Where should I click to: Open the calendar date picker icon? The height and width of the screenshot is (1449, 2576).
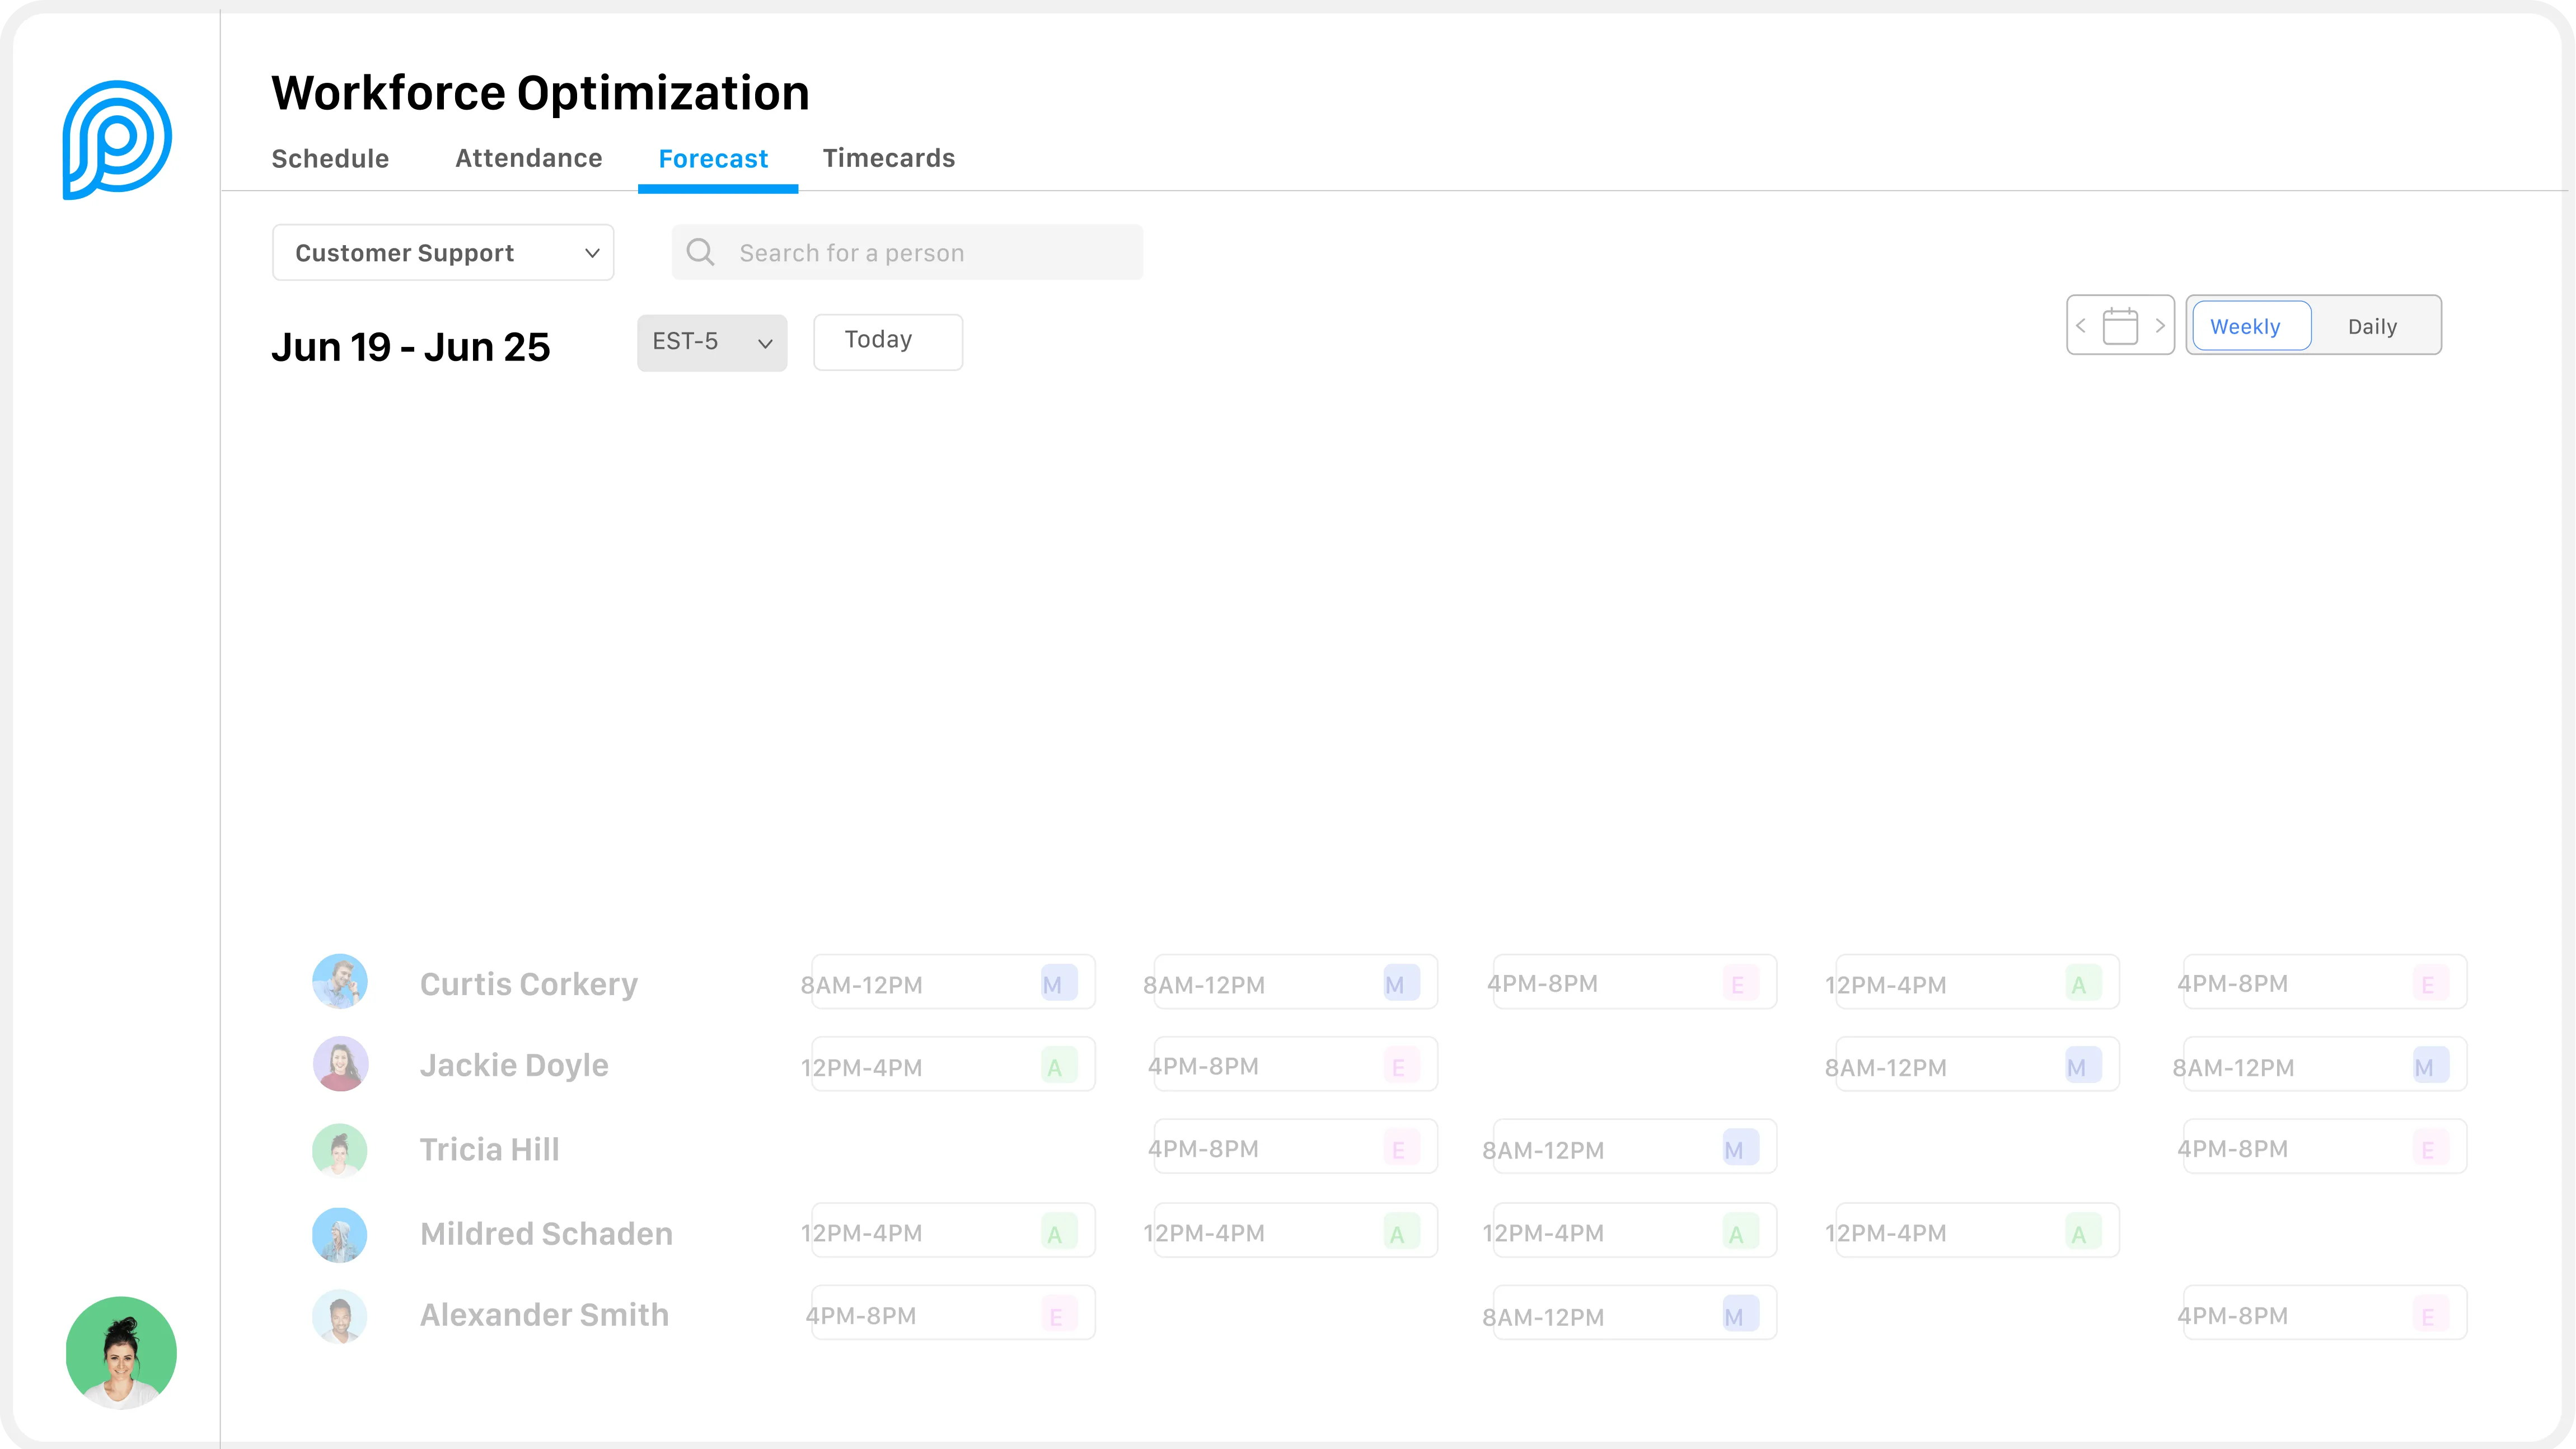pos(2120,326)
